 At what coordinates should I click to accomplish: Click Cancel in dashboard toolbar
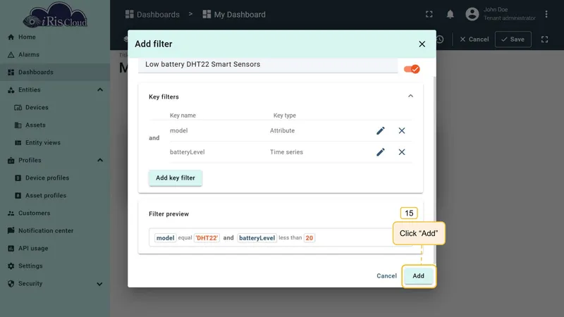point(474,39)
